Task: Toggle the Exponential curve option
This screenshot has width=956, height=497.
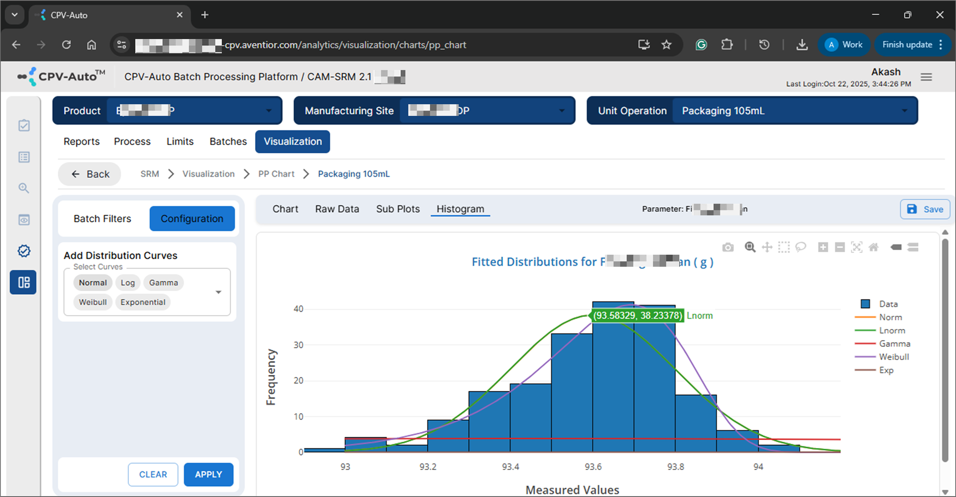Action: [142, 302]
